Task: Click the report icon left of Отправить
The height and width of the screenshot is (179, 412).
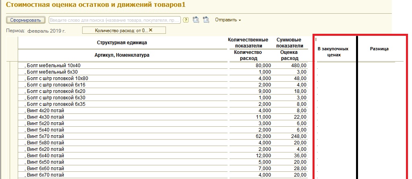Action: 206,20
